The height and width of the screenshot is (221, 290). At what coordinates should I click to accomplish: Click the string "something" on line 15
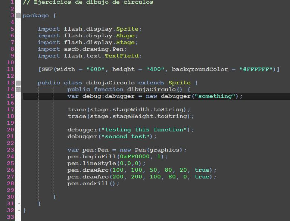[x=215, y=96]
